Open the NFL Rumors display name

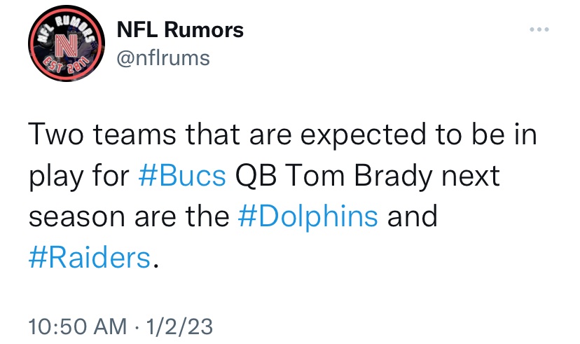coord(180,29)
